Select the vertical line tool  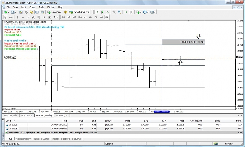pos(17,17)
